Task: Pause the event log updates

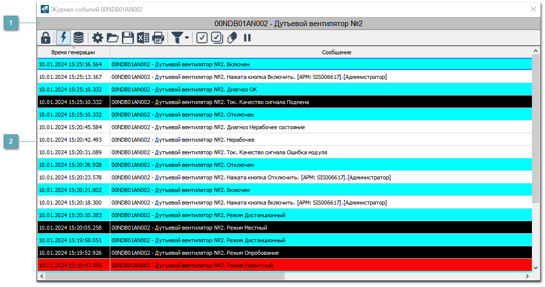Action: click(247, 38)
